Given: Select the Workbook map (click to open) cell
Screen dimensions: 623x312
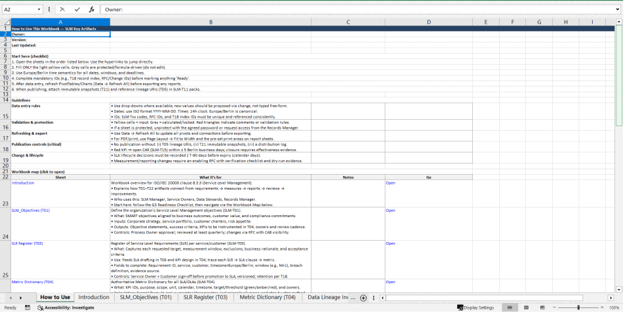Looking at the screenshot, I should (60, 171).
